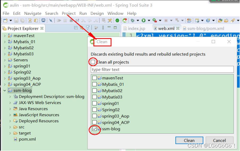This screenshot has width=240, height=151.
Task: Expand the Mybatis_01 project in explorer
Action: point(5,42)
